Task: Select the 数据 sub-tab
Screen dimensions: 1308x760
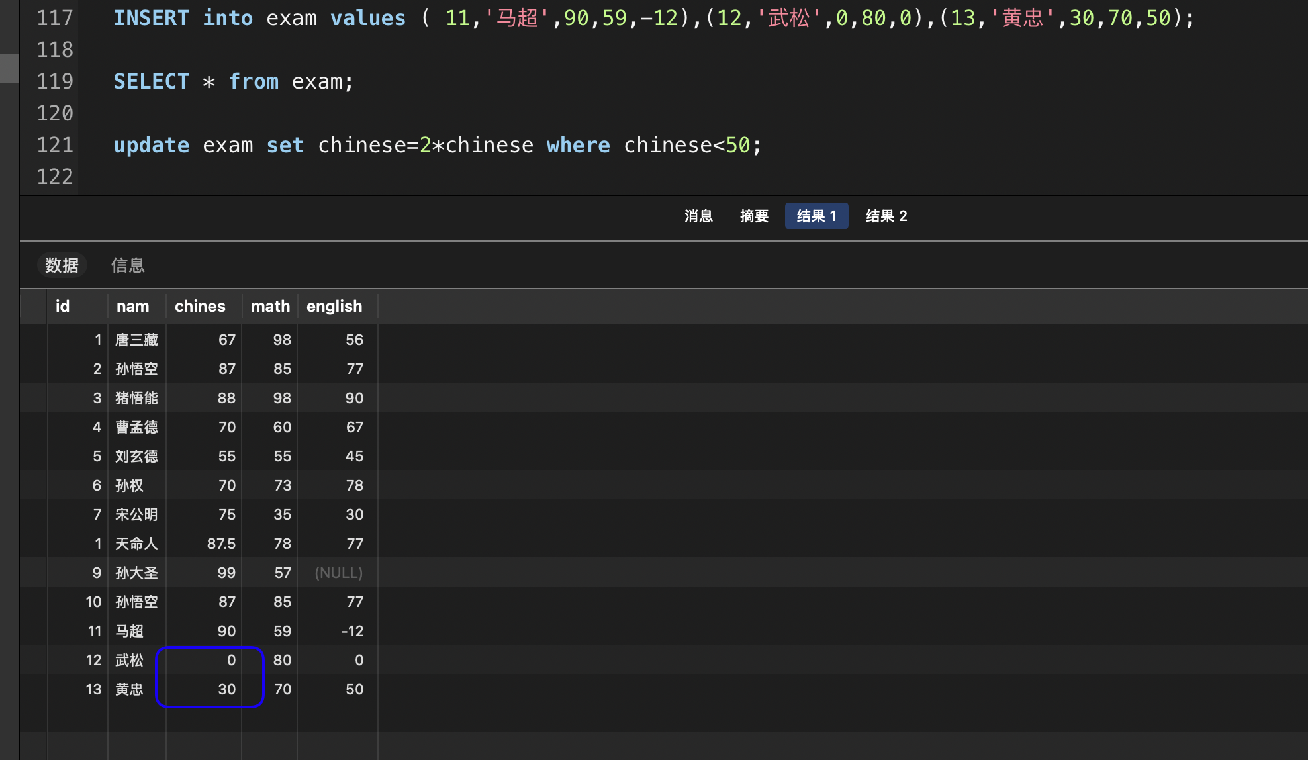Action: [x=62, y=265]
